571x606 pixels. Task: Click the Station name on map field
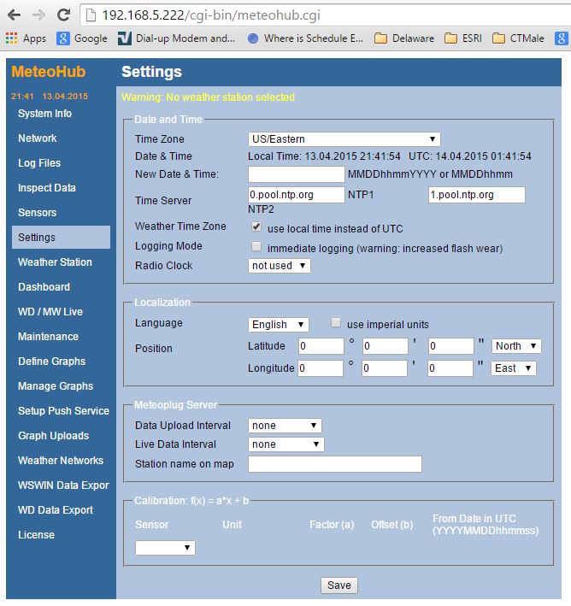[335, 464]
